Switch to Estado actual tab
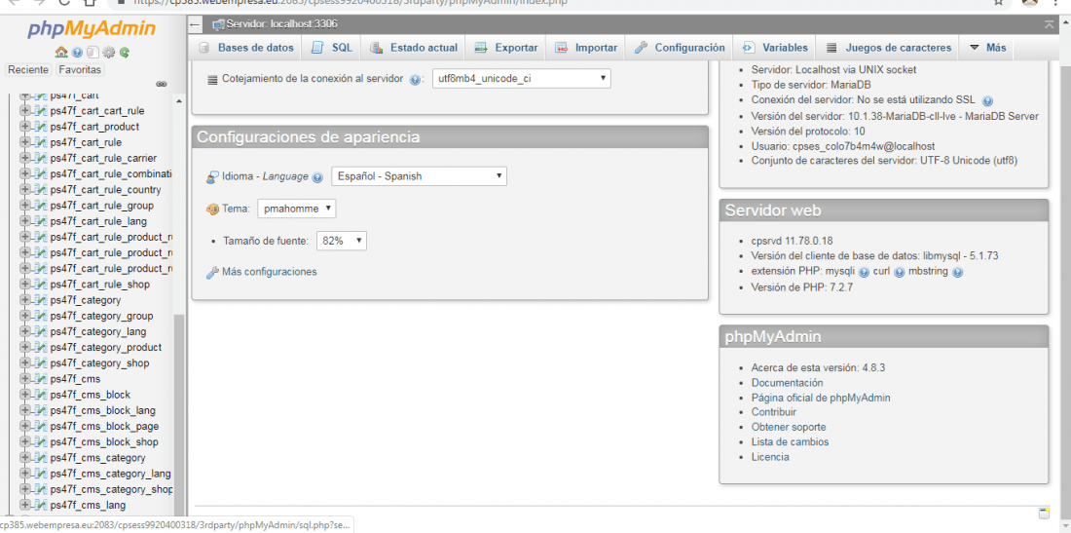 point(414,48)
